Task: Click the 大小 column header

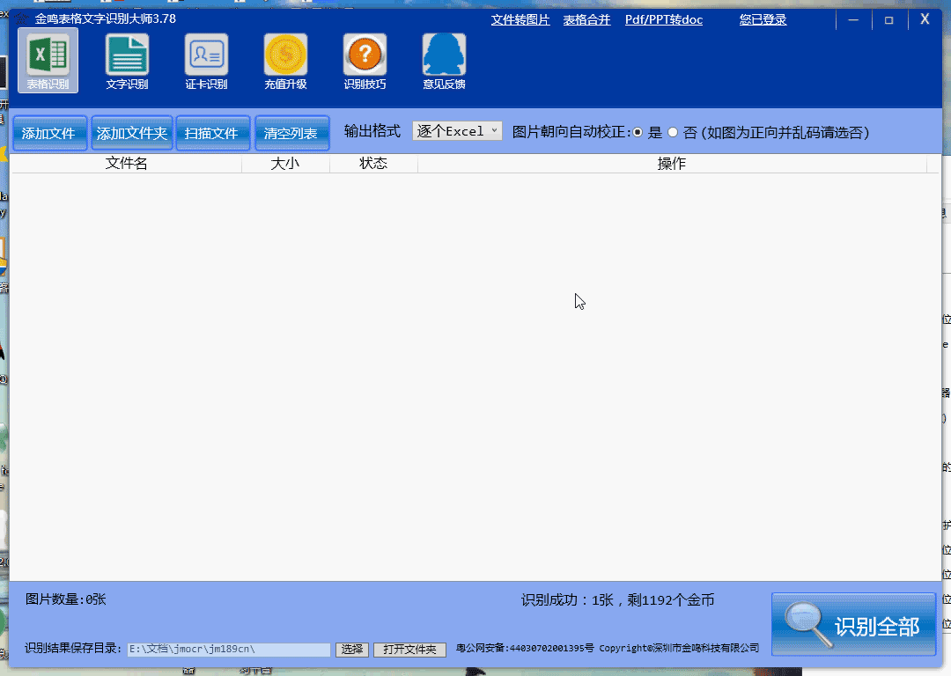Action: pyautogui.click(x=285, y=164)
